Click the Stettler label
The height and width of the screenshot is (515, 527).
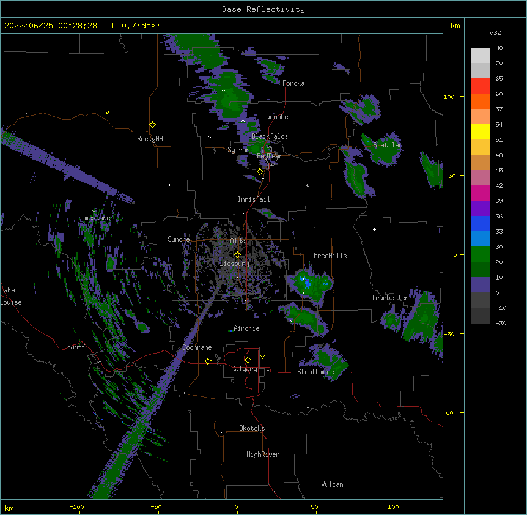387,145
